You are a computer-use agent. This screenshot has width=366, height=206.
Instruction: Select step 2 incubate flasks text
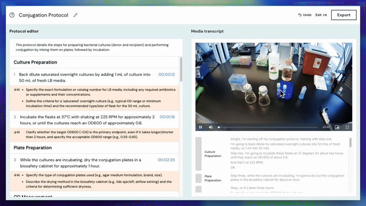click(x=87, y=120)
